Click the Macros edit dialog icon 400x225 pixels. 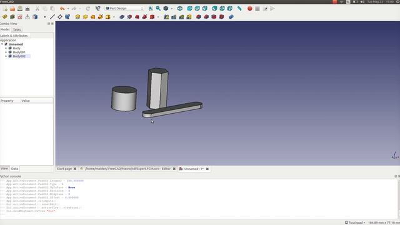click(x=265, y=8)
